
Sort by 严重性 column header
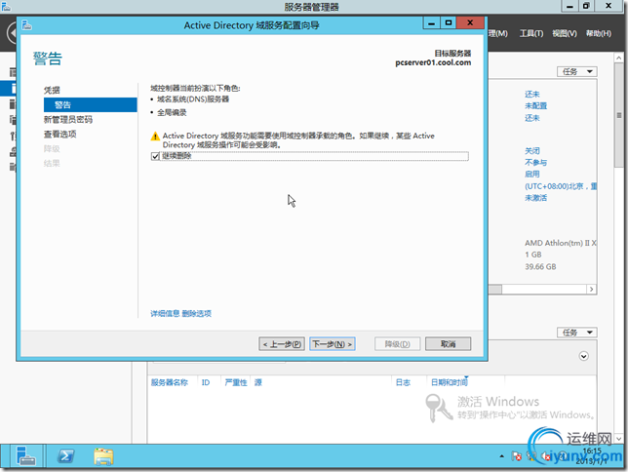click(x=236, y=382)
